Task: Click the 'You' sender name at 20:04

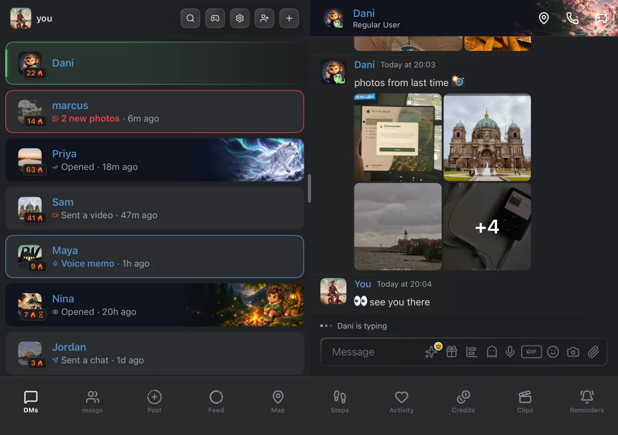Action: click(x=363, y=284)
